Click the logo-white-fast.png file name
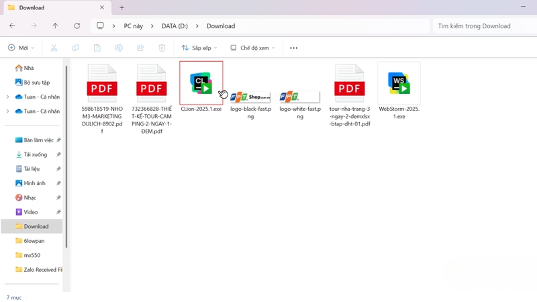The width and height of the screenshot is (537, 302). [300, 113]
